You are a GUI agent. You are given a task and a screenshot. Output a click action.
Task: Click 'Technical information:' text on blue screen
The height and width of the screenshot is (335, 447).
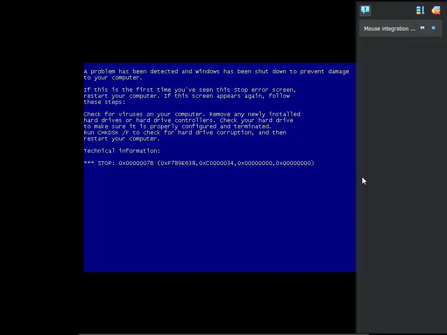[122, 150]
